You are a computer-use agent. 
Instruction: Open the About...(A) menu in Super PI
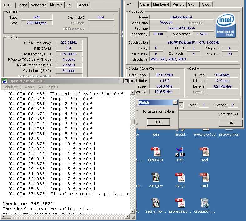click(34, 87)
